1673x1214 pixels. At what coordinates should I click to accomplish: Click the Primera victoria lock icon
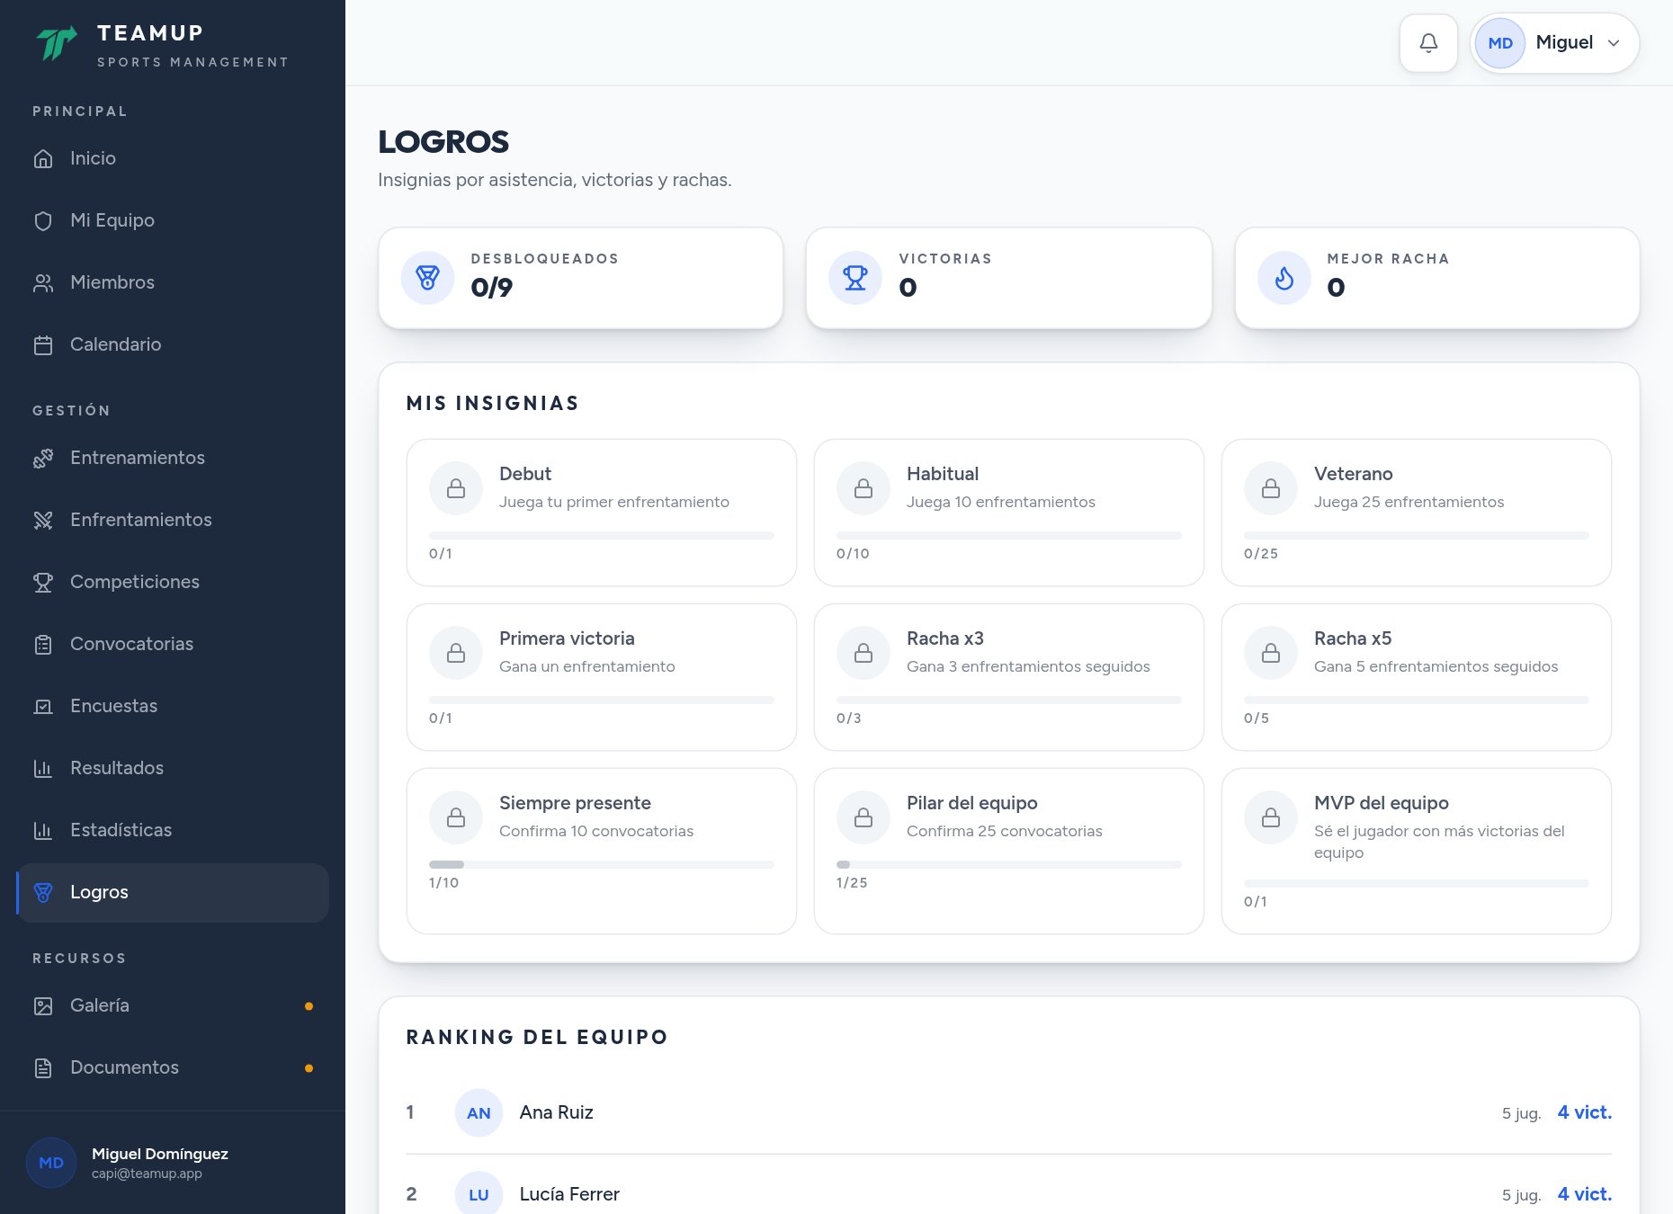pos(456,653)
